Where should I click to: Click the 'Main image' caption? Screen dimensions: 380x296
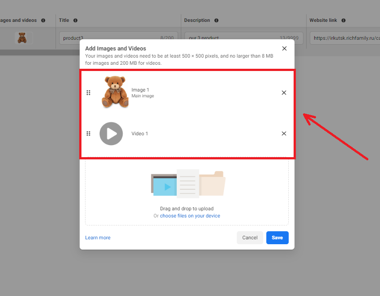coord(143,96)
